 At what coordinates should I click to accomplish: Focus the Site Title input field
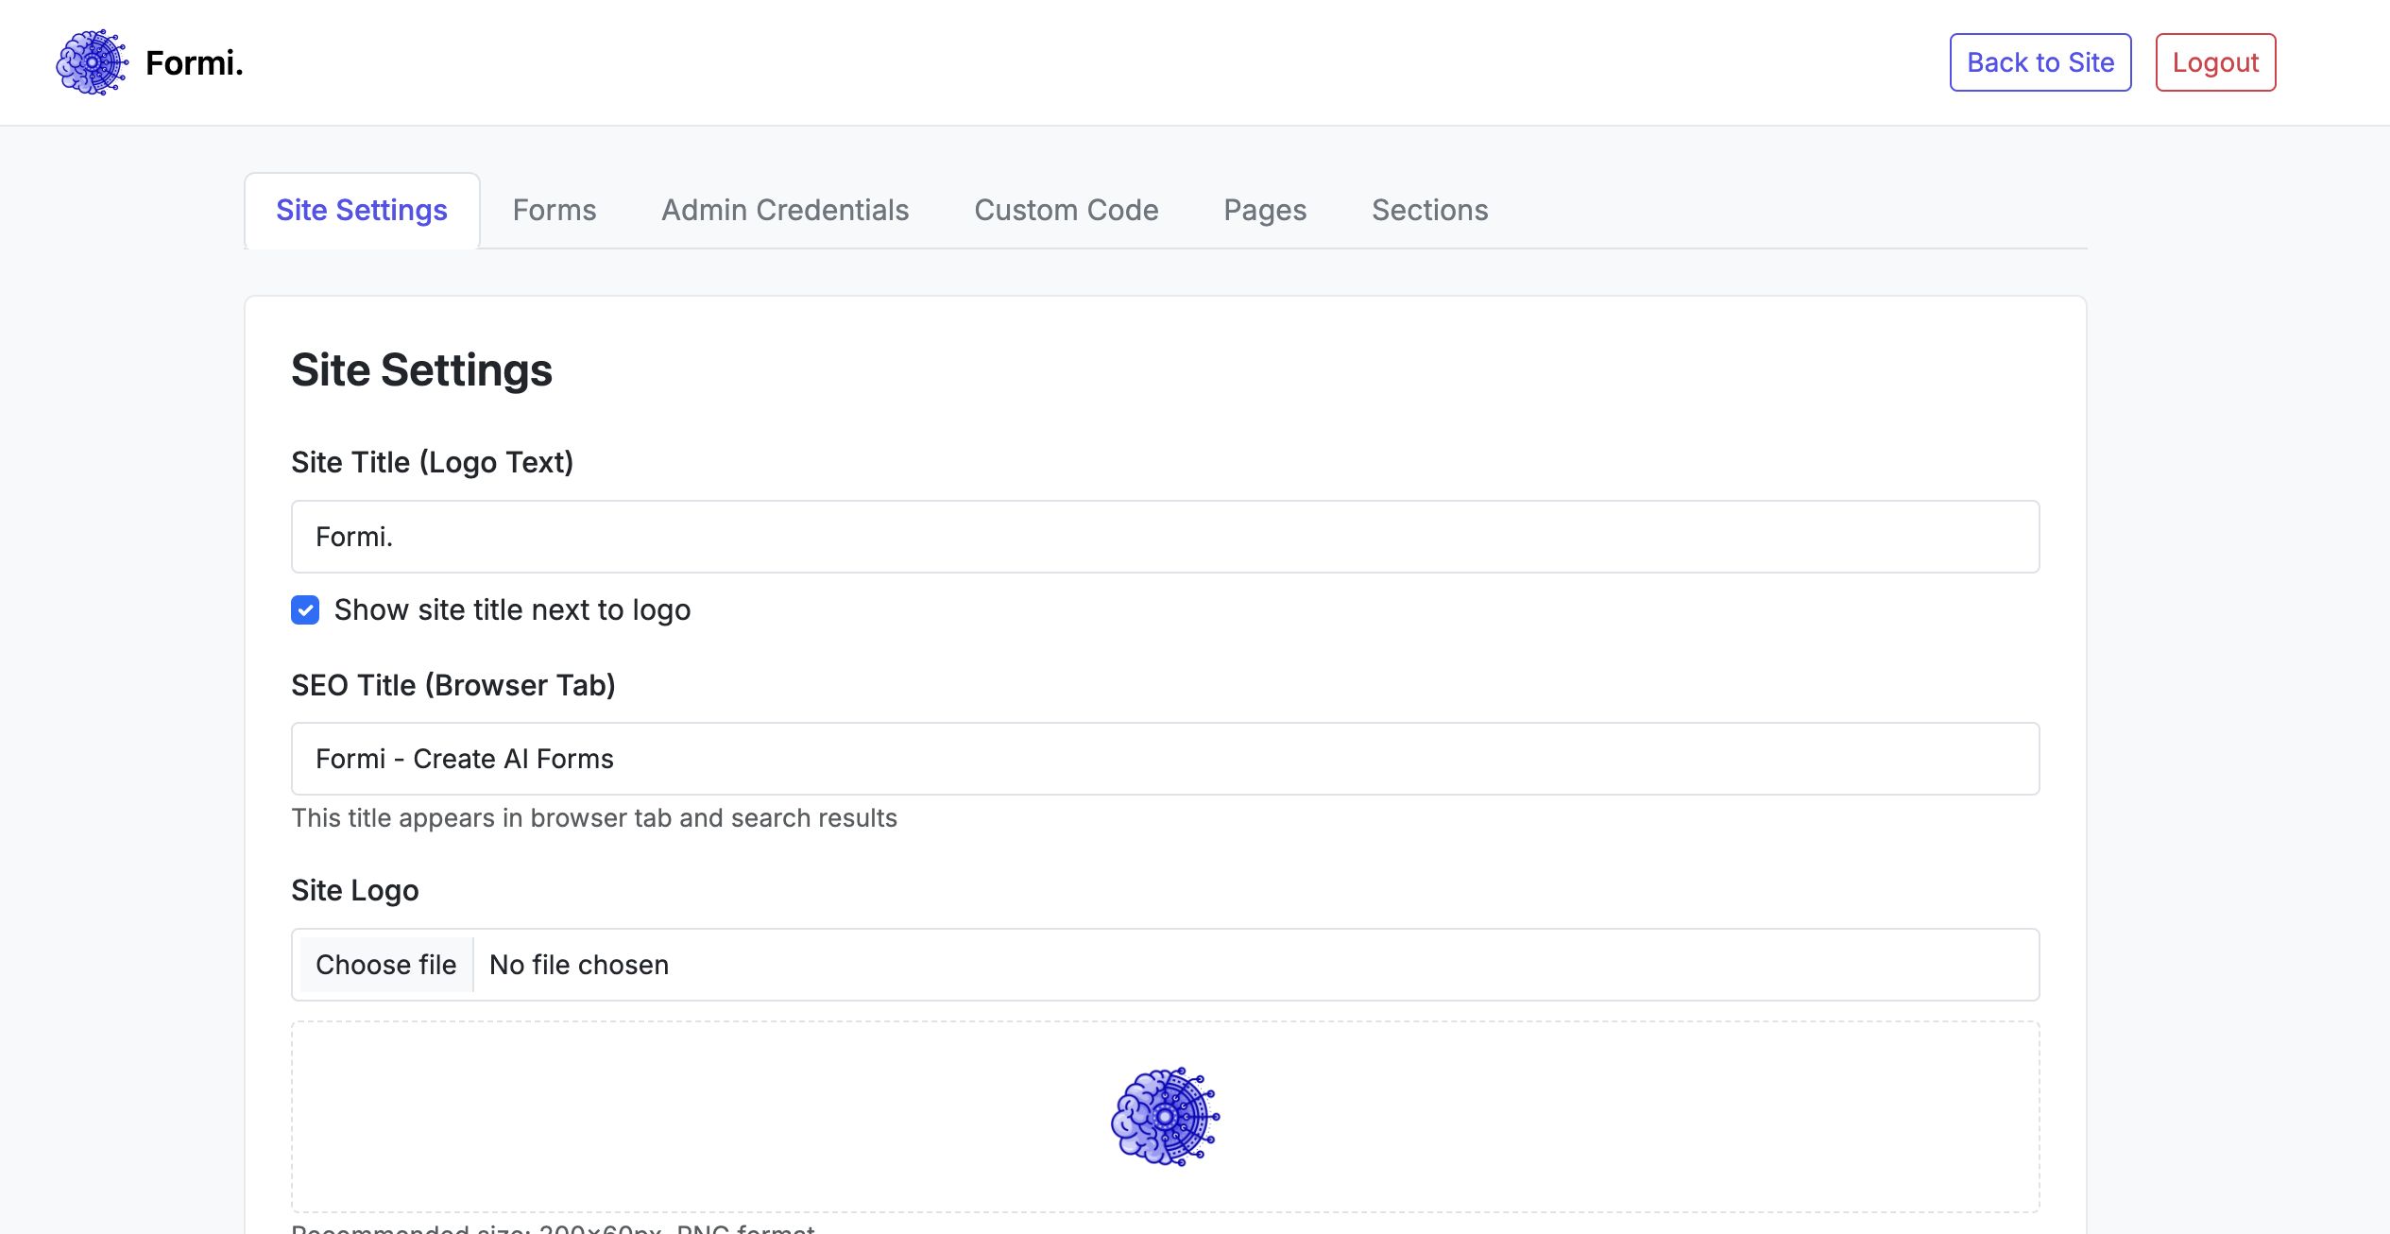(x=1165, y=537)
